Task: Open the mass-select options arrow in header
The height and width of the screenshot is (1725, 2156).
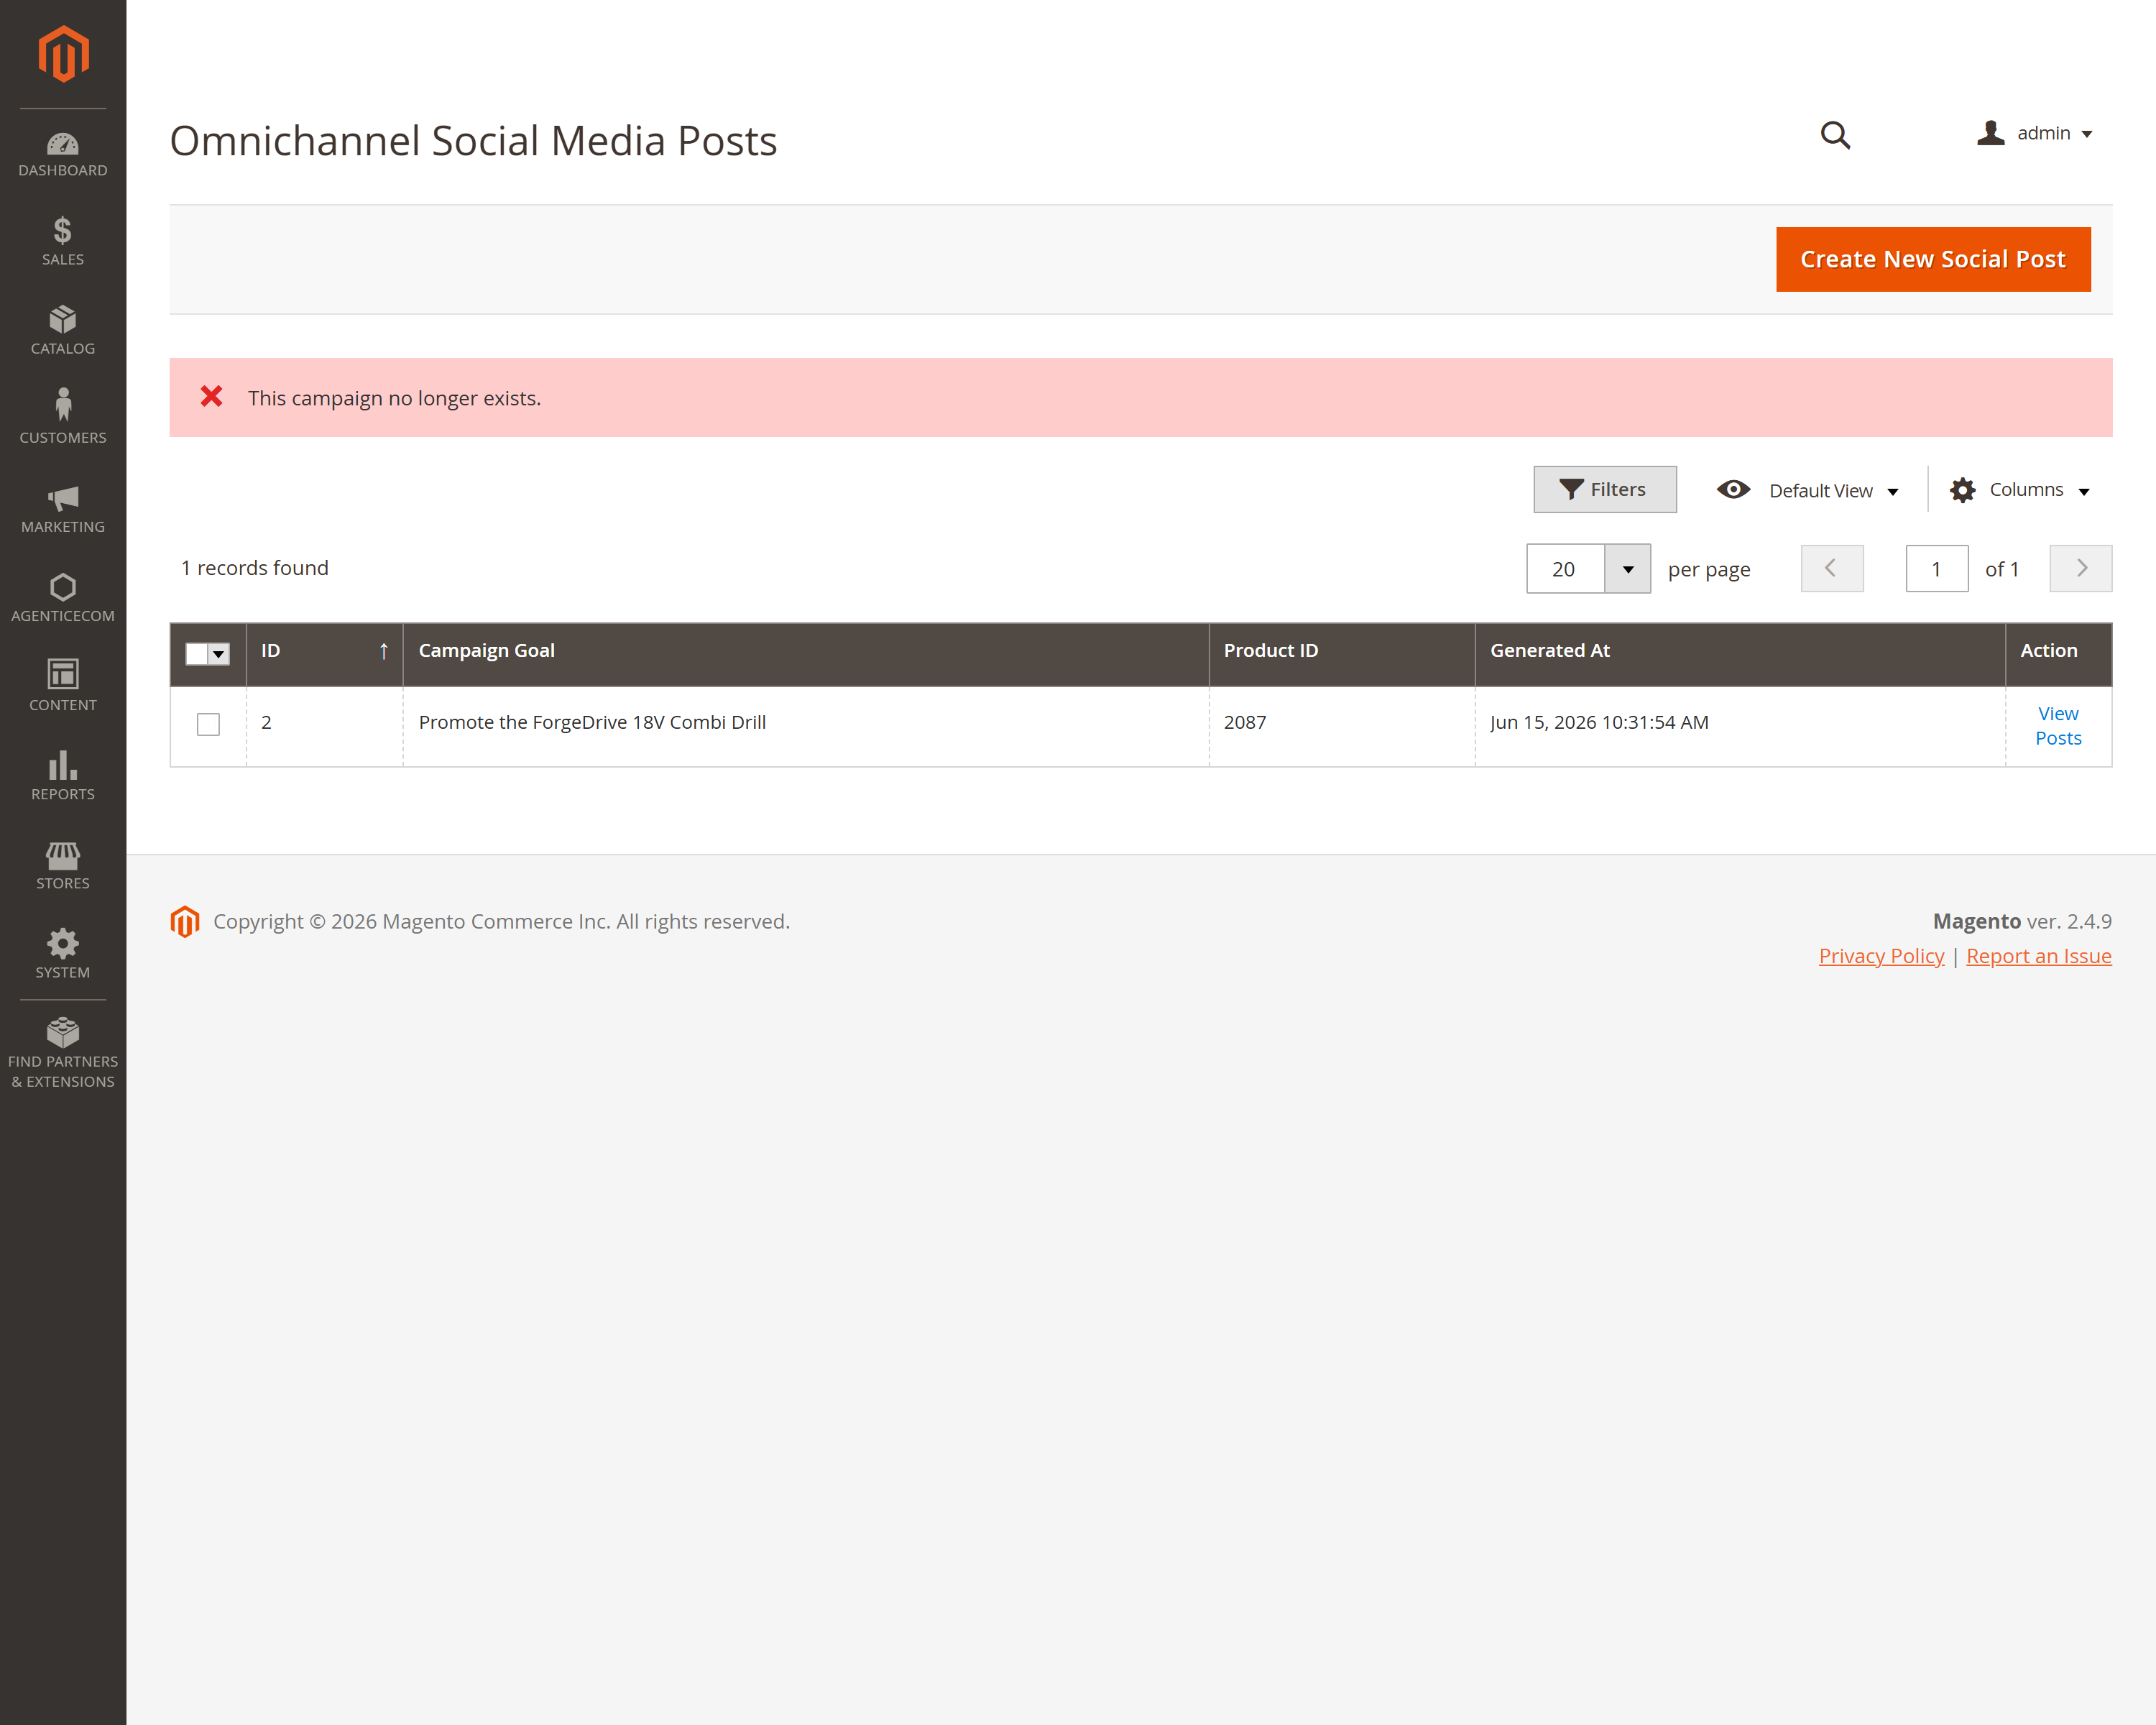Action: (x=219, y=653)
